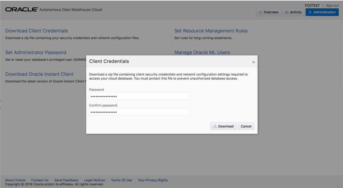
Task: Click the Oracle logo in header
Action: (x=21, y=10)
